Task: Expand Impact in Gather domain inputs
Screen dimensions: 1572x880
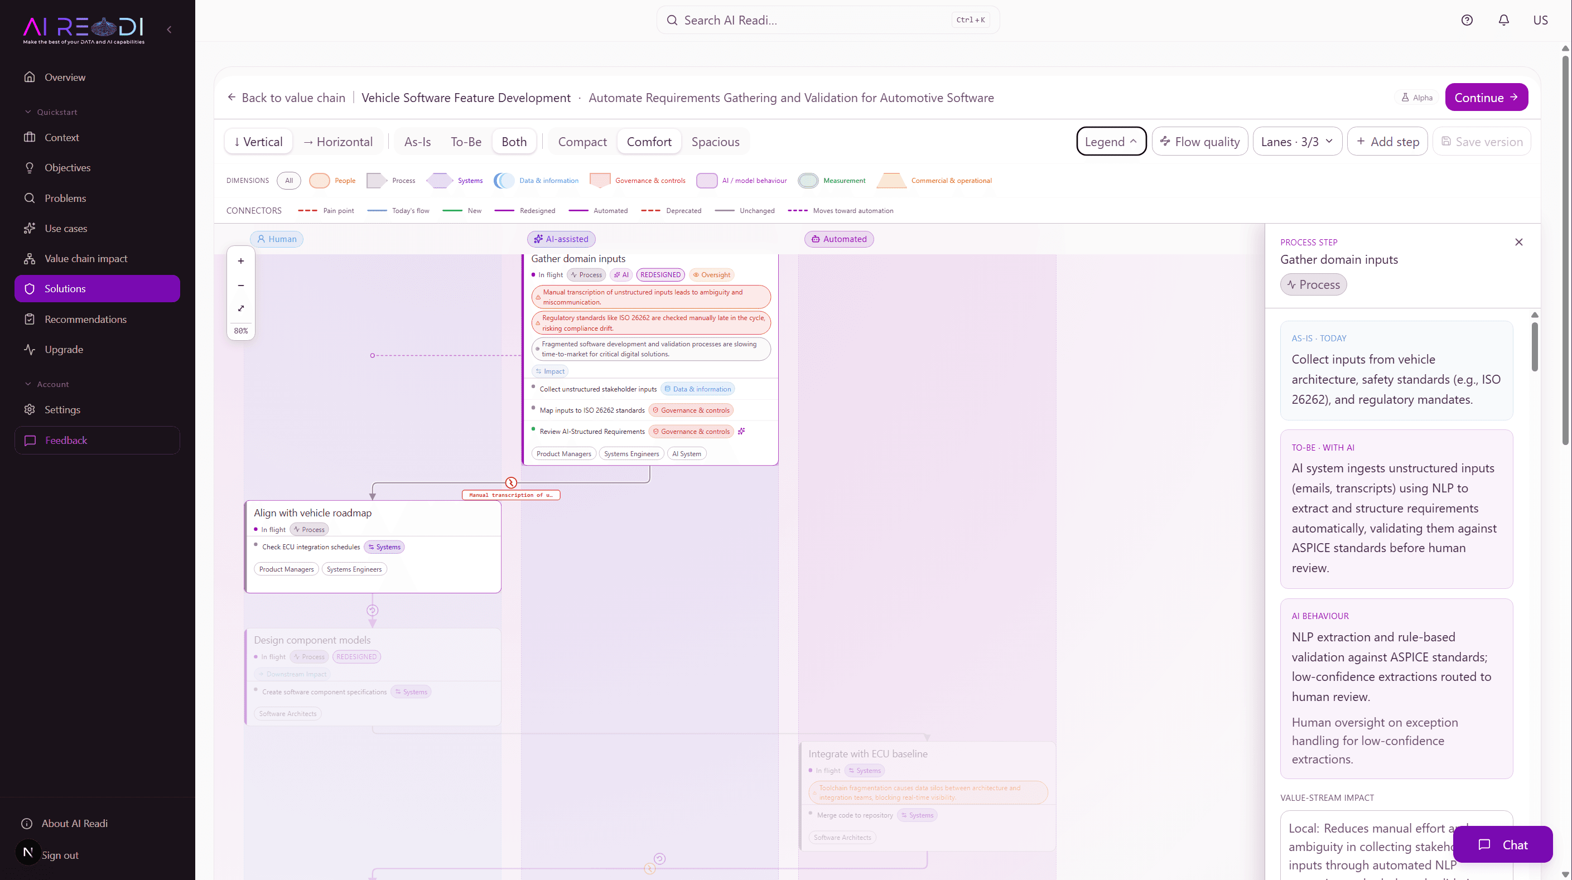Action: click(x=550, y=371)
